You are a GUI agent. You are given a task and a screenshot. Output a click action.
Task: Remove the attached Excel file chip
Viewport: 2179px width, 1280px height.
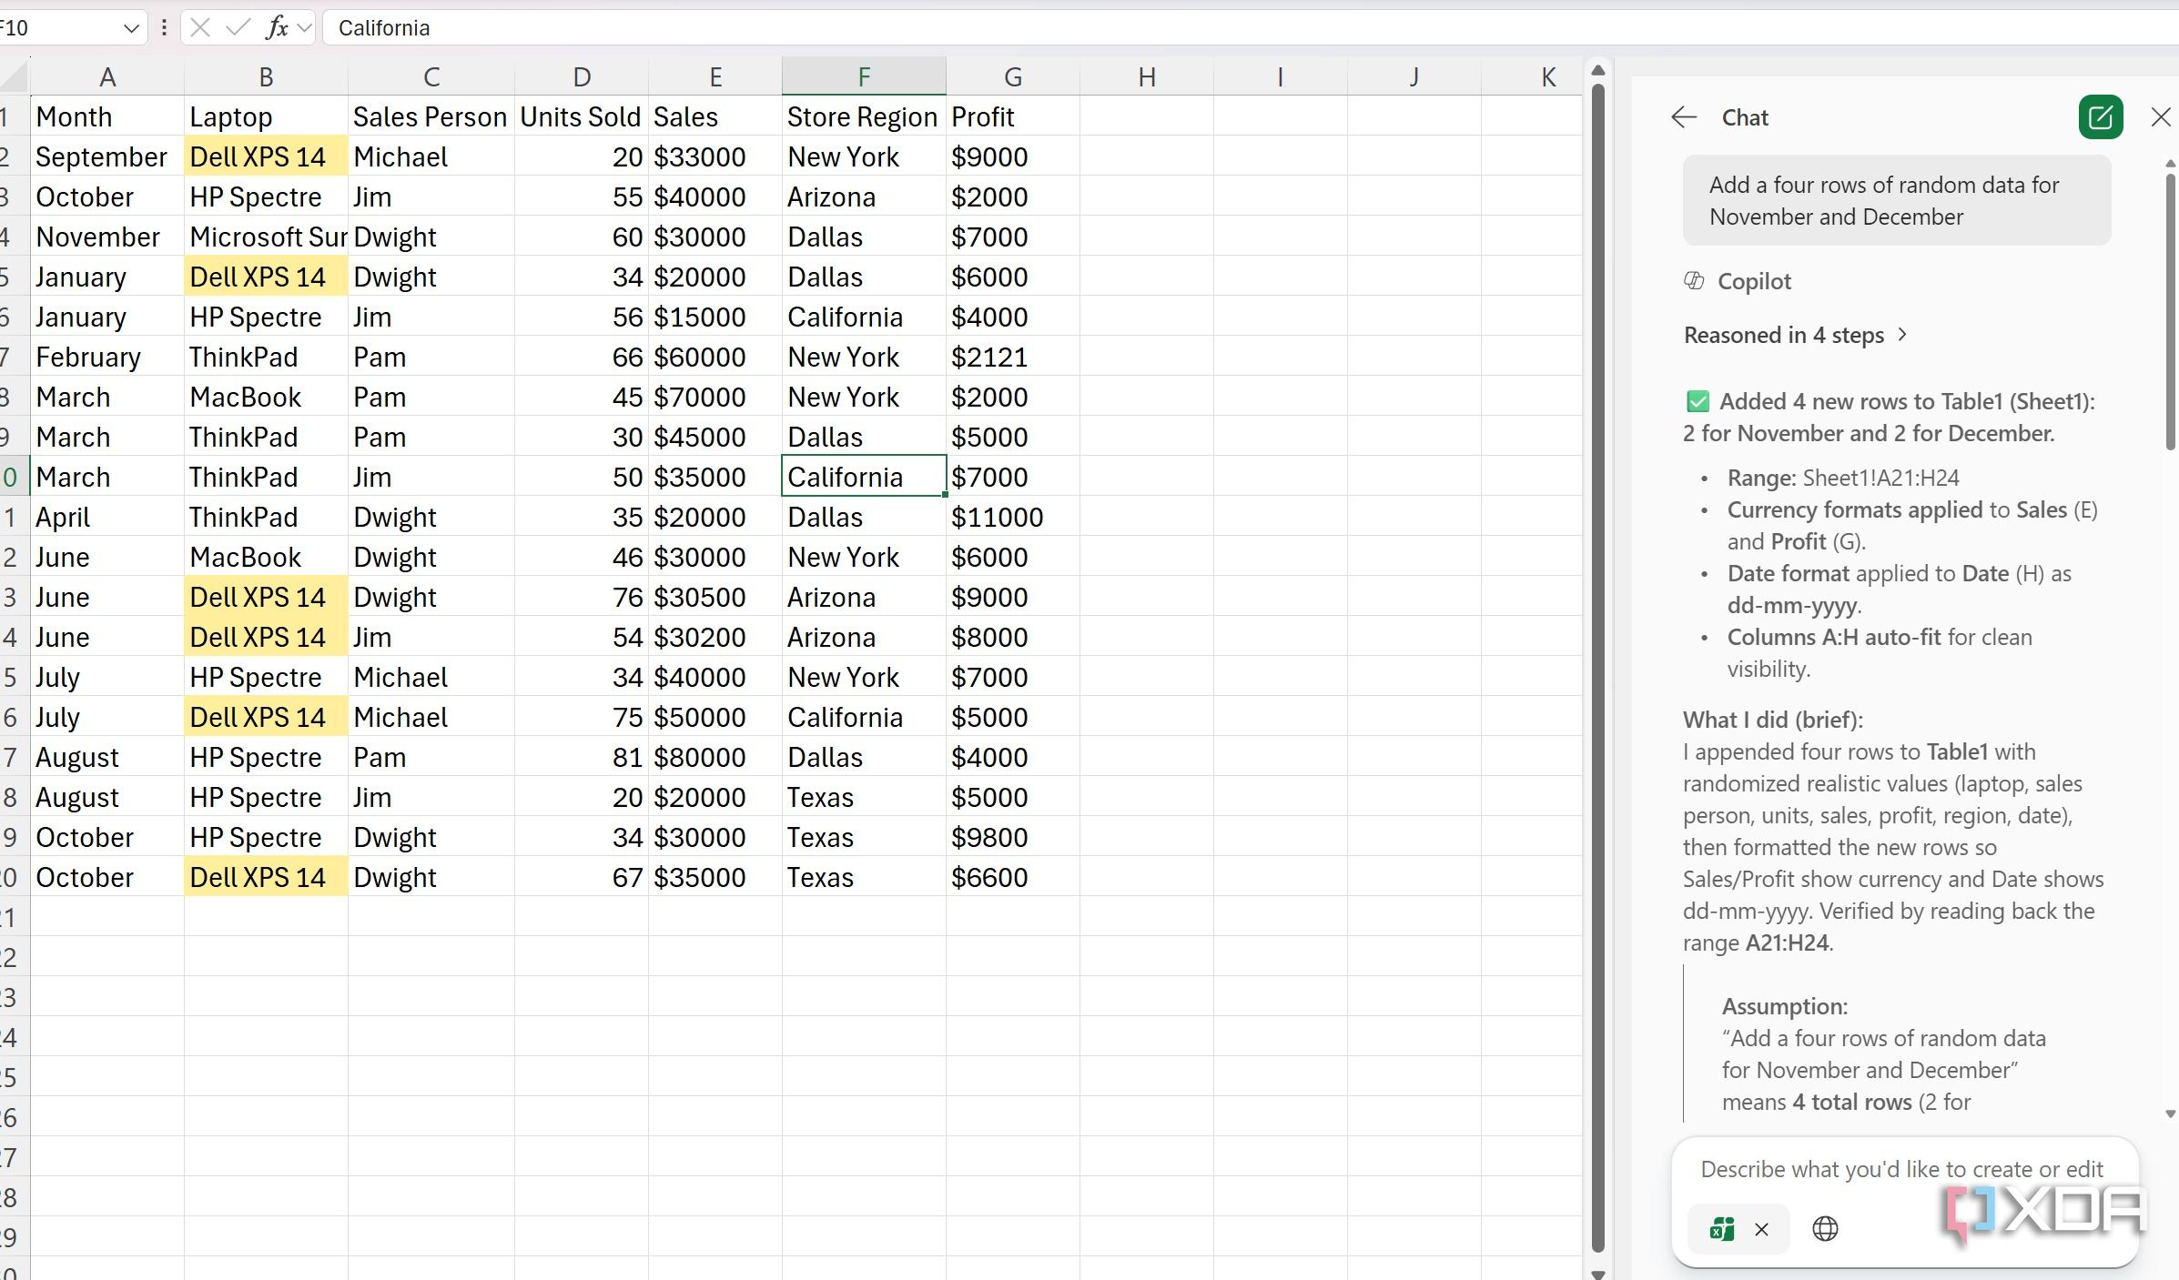pos(1762,1230)
